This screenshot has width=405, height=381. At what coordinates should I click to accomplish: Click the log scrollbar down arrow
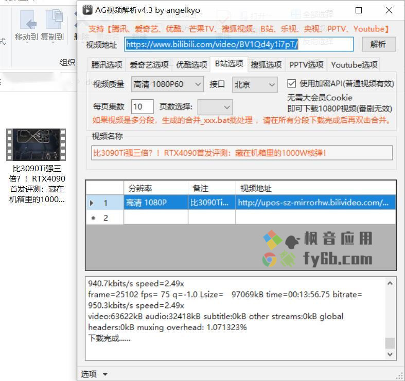390,354
